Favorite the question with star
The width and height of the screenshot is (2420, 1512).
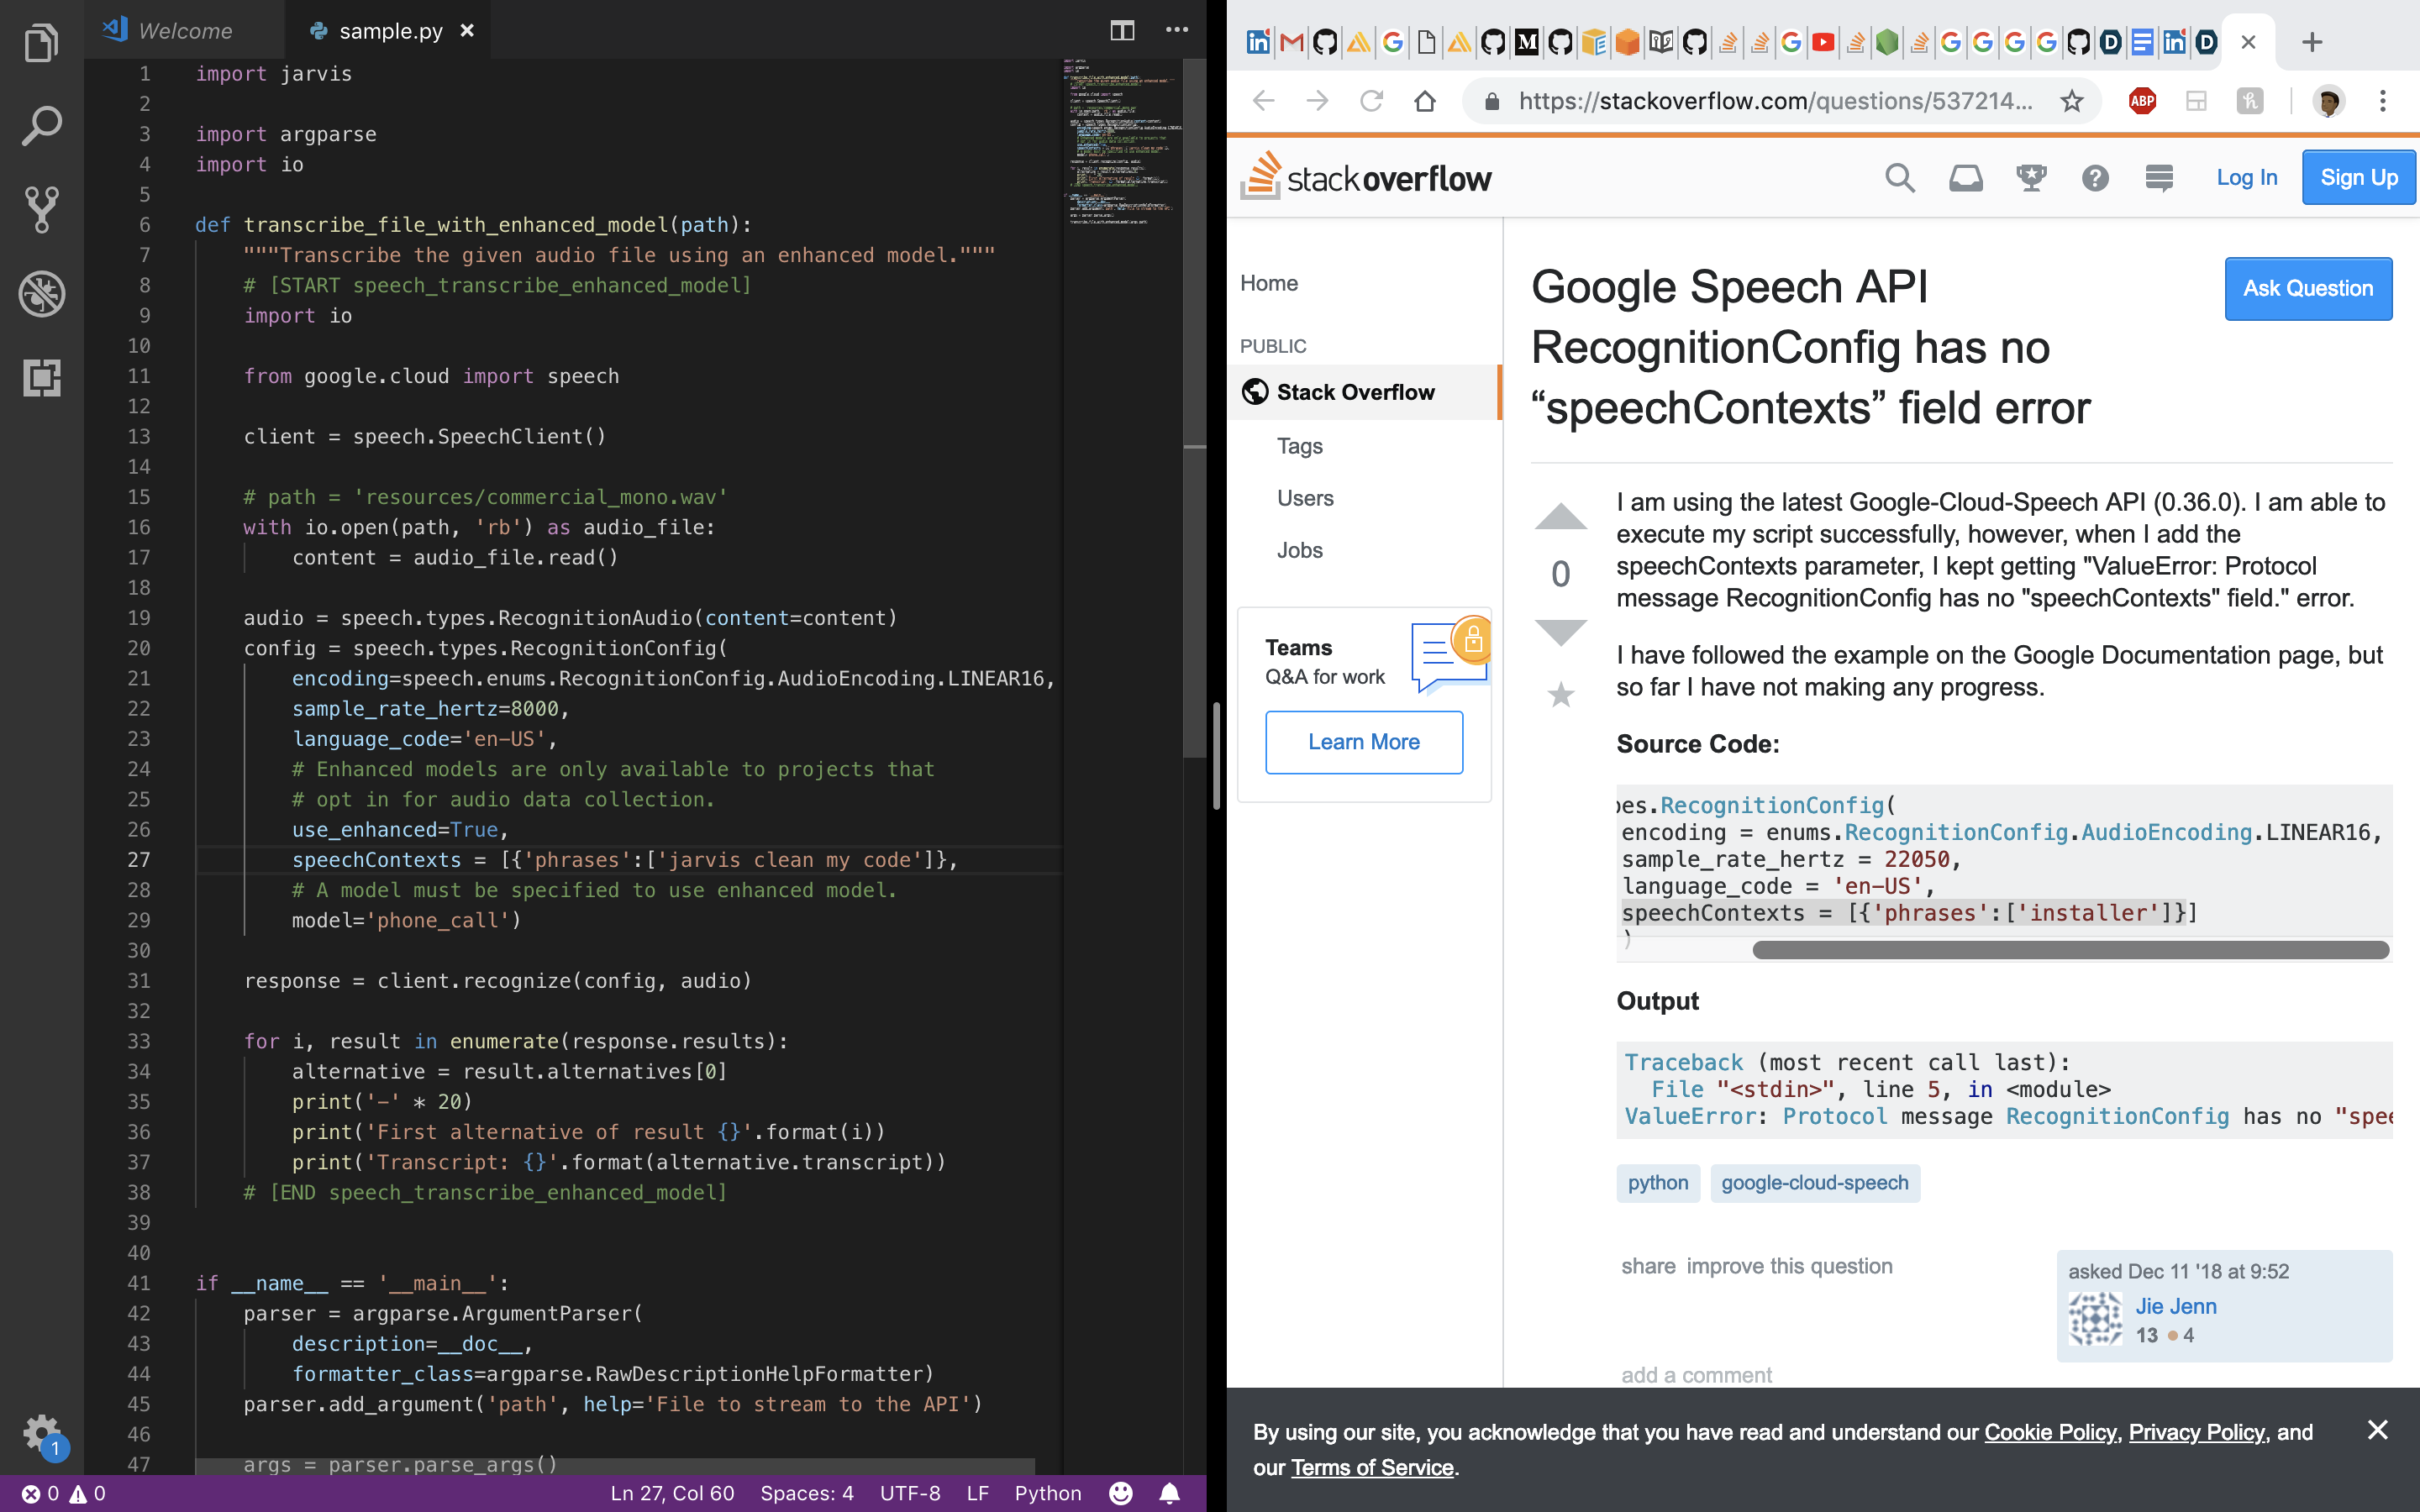point(1560,694)
